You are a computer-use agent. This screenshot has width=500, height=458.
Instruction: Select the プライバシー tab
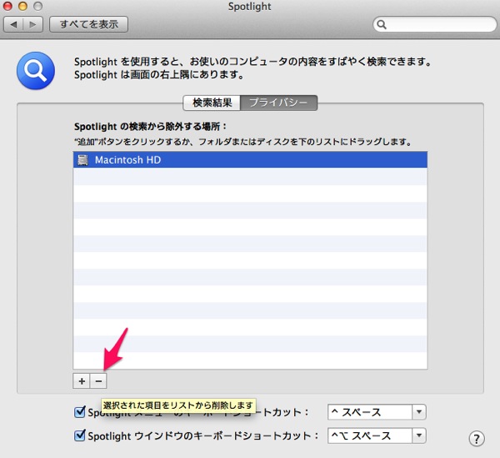(278, 103)
